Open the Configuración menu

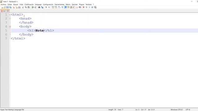pyautogui.click(x=48, y=5)
